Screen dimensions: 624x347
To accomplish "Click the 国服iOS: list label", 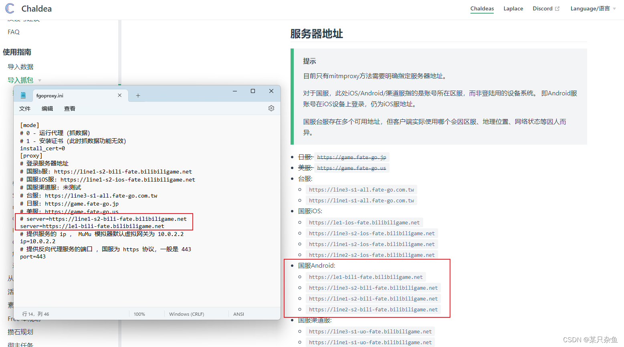I will pyautogui.click(x=310, y=211).
